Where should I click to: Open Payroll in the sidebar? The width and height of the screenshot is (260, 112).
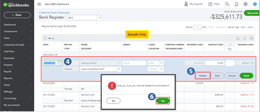click(8, 72)
